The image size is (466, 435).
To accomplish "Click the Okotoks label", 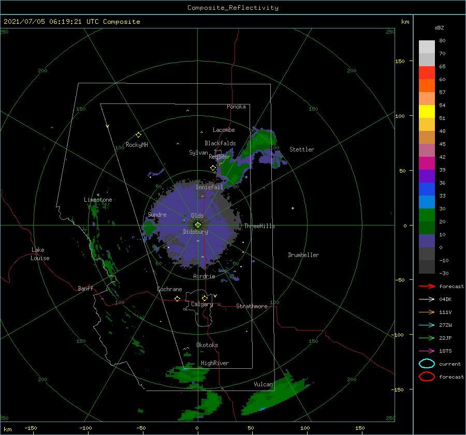I will pos(207,345).
